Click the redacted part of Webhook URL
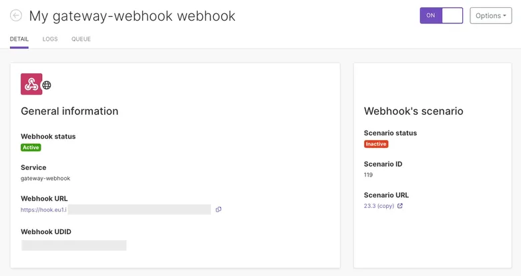 [x=139, y=209]
